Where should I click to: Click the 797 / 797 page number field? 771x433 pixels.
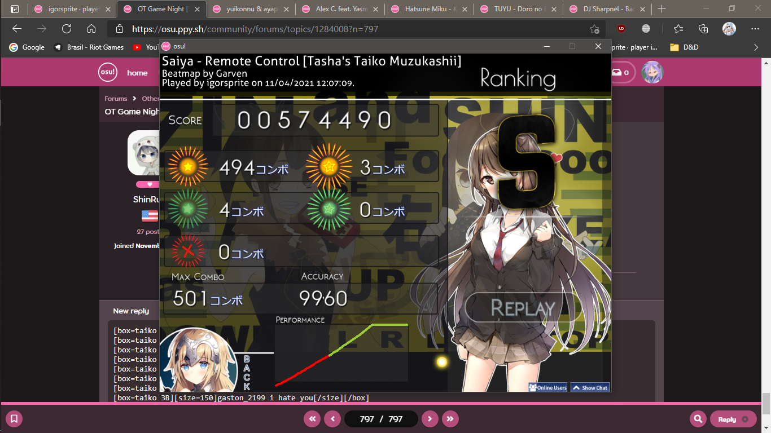(x=381, y=419)
